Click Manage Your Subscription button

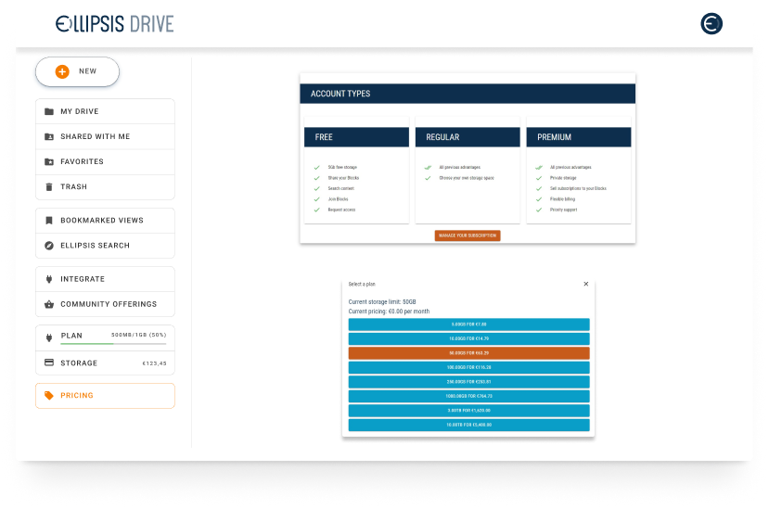click(468, 235)
